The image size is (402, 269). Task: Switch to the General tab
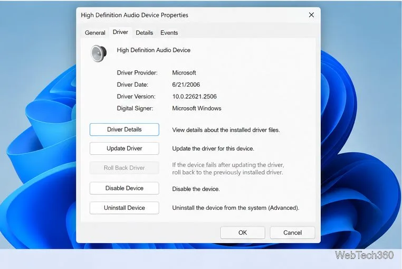[x=95, y=33]
